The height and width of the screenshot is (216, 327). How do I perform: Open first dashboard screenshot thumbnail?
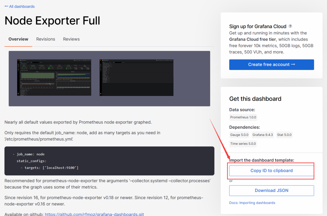(x=54, y=78)
